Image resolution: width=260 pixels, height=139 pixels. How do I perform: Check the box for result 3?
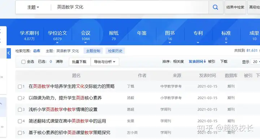20,109
